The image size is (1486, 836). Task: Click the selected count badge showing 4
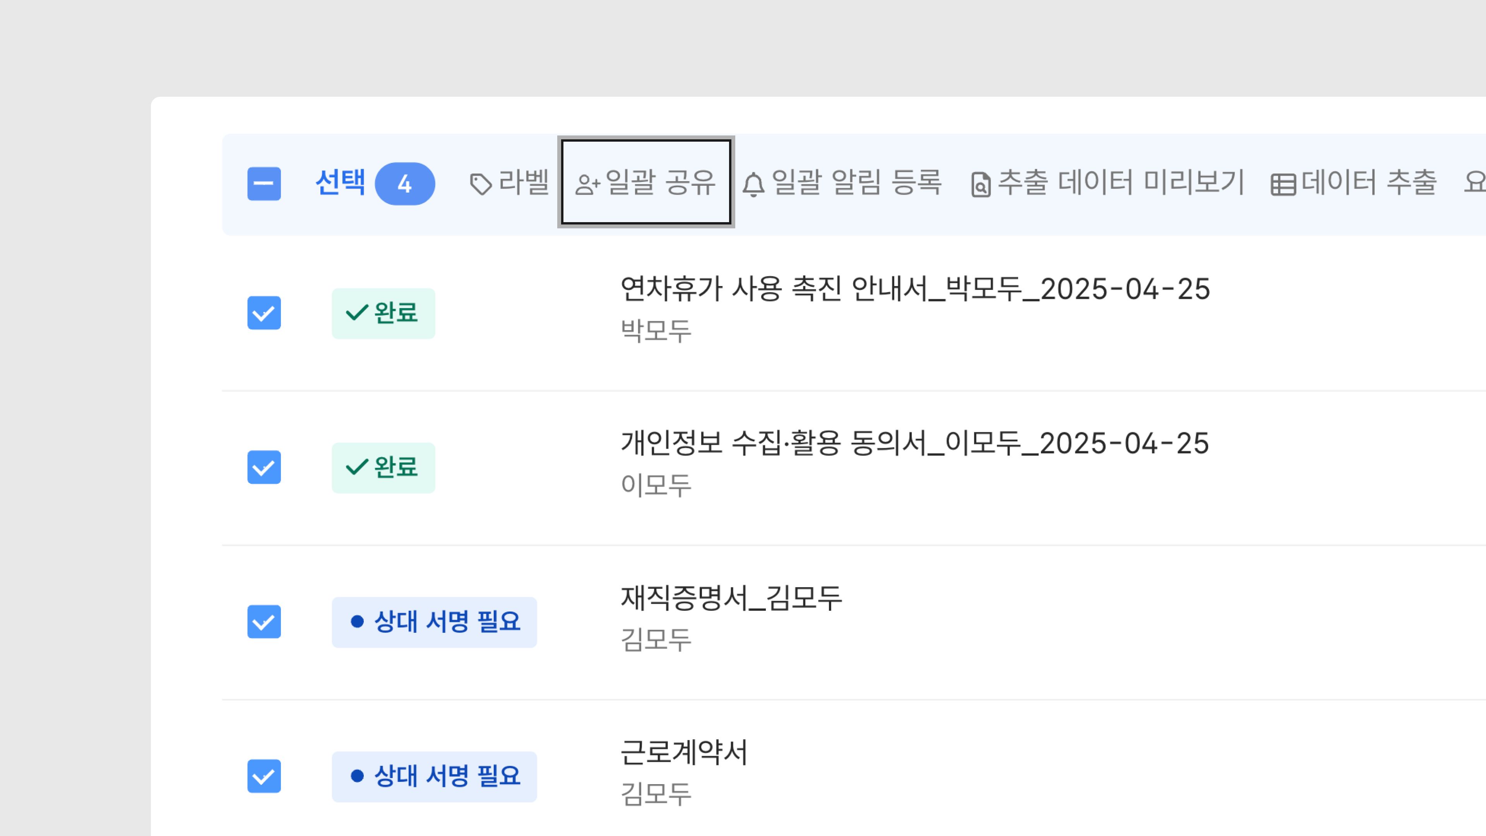click(x=404, y=184)
